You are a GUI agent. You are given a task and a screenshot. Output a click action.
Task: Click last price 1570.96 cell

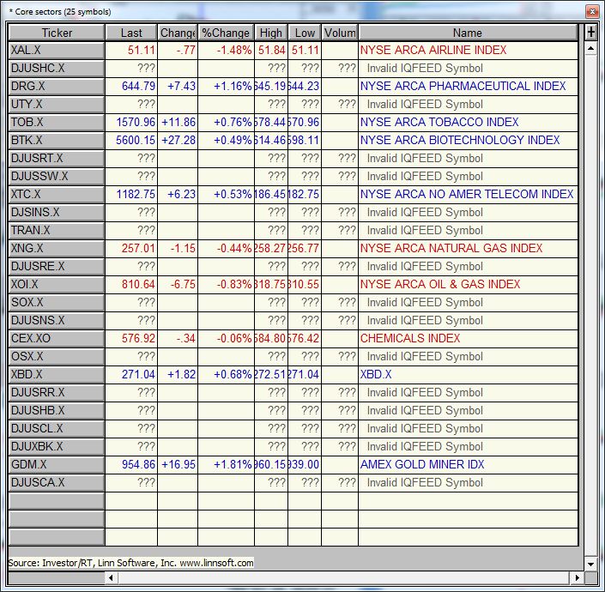coord(131,122)
